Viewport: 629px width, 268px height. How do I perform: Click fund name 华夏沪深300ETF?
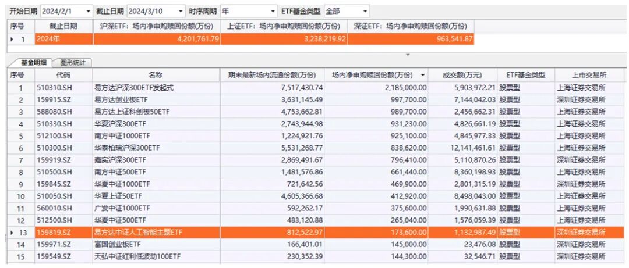point(119,124)
